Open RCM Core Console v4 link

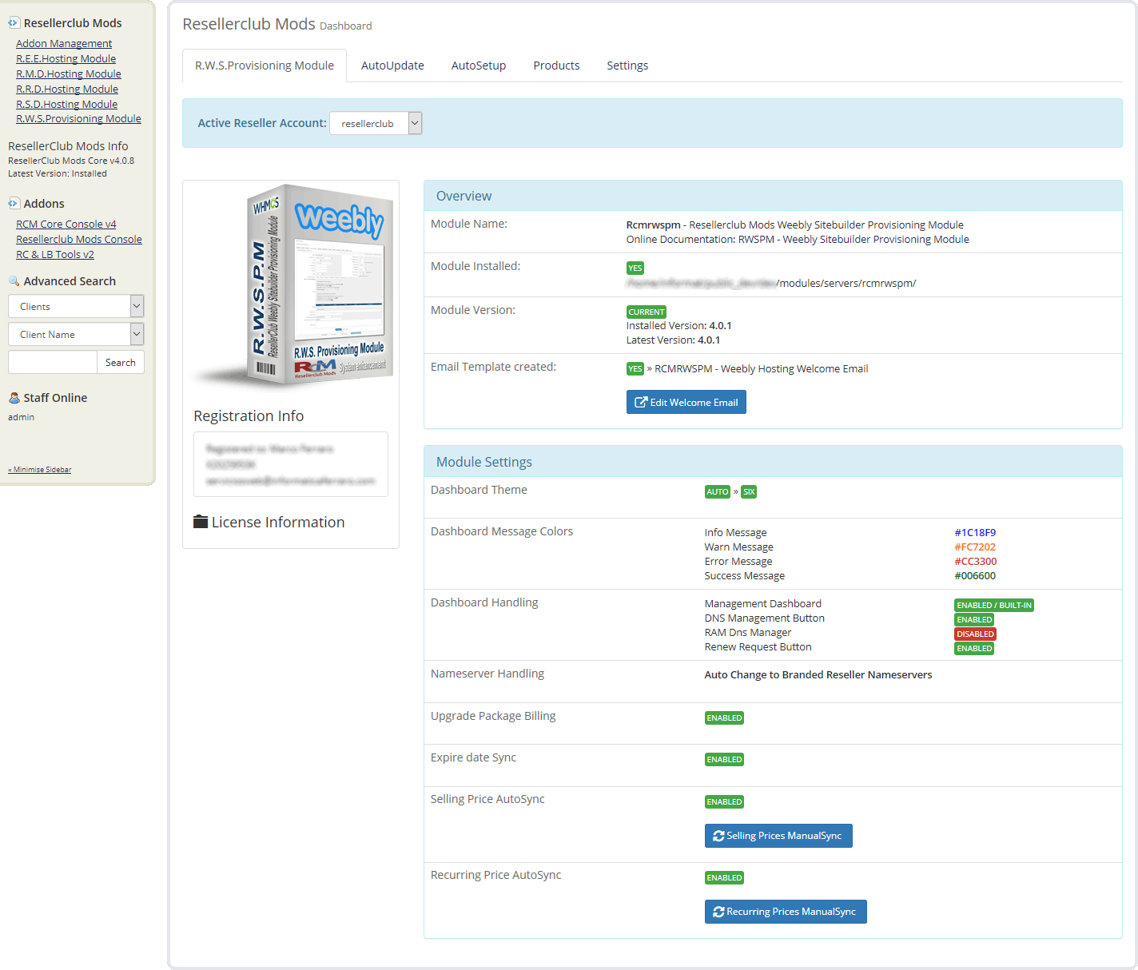66,225
